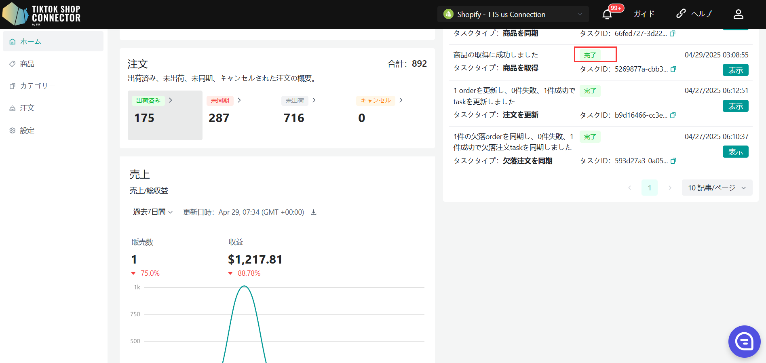Select page 1 in pagination
The height and width of the screenshot is (363, 766).
click(x=649, y=188)
